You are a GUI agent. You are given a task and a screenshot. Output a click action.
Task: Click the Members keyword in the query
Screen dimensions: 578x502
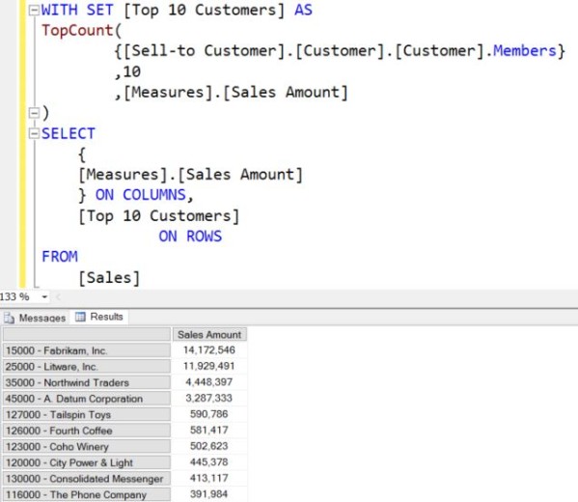[x=525, y=51]
